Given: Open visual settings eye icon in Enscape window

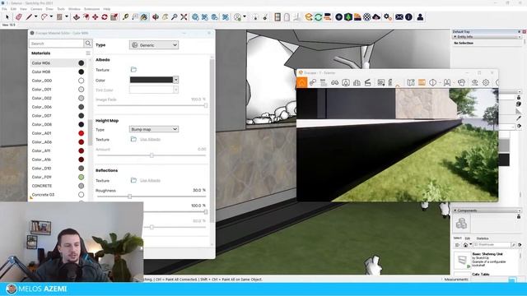Looking at the screenshot, I should click(474, 82).
